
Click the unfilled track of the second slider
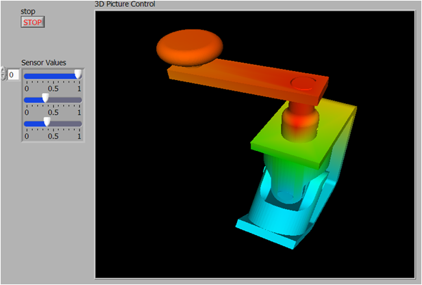[x=65, y=100]
